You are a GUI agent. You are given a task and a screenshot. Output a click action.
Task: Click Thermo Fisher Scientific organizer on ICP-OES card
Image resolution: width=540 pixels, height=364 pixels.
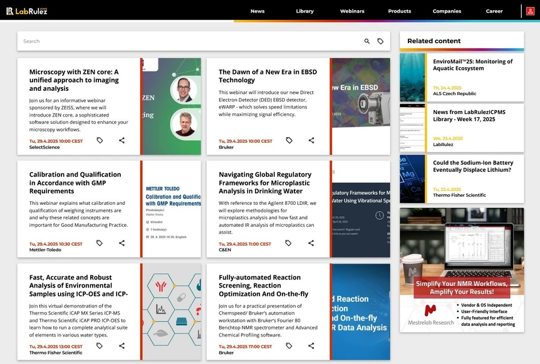tap(56, 353)
